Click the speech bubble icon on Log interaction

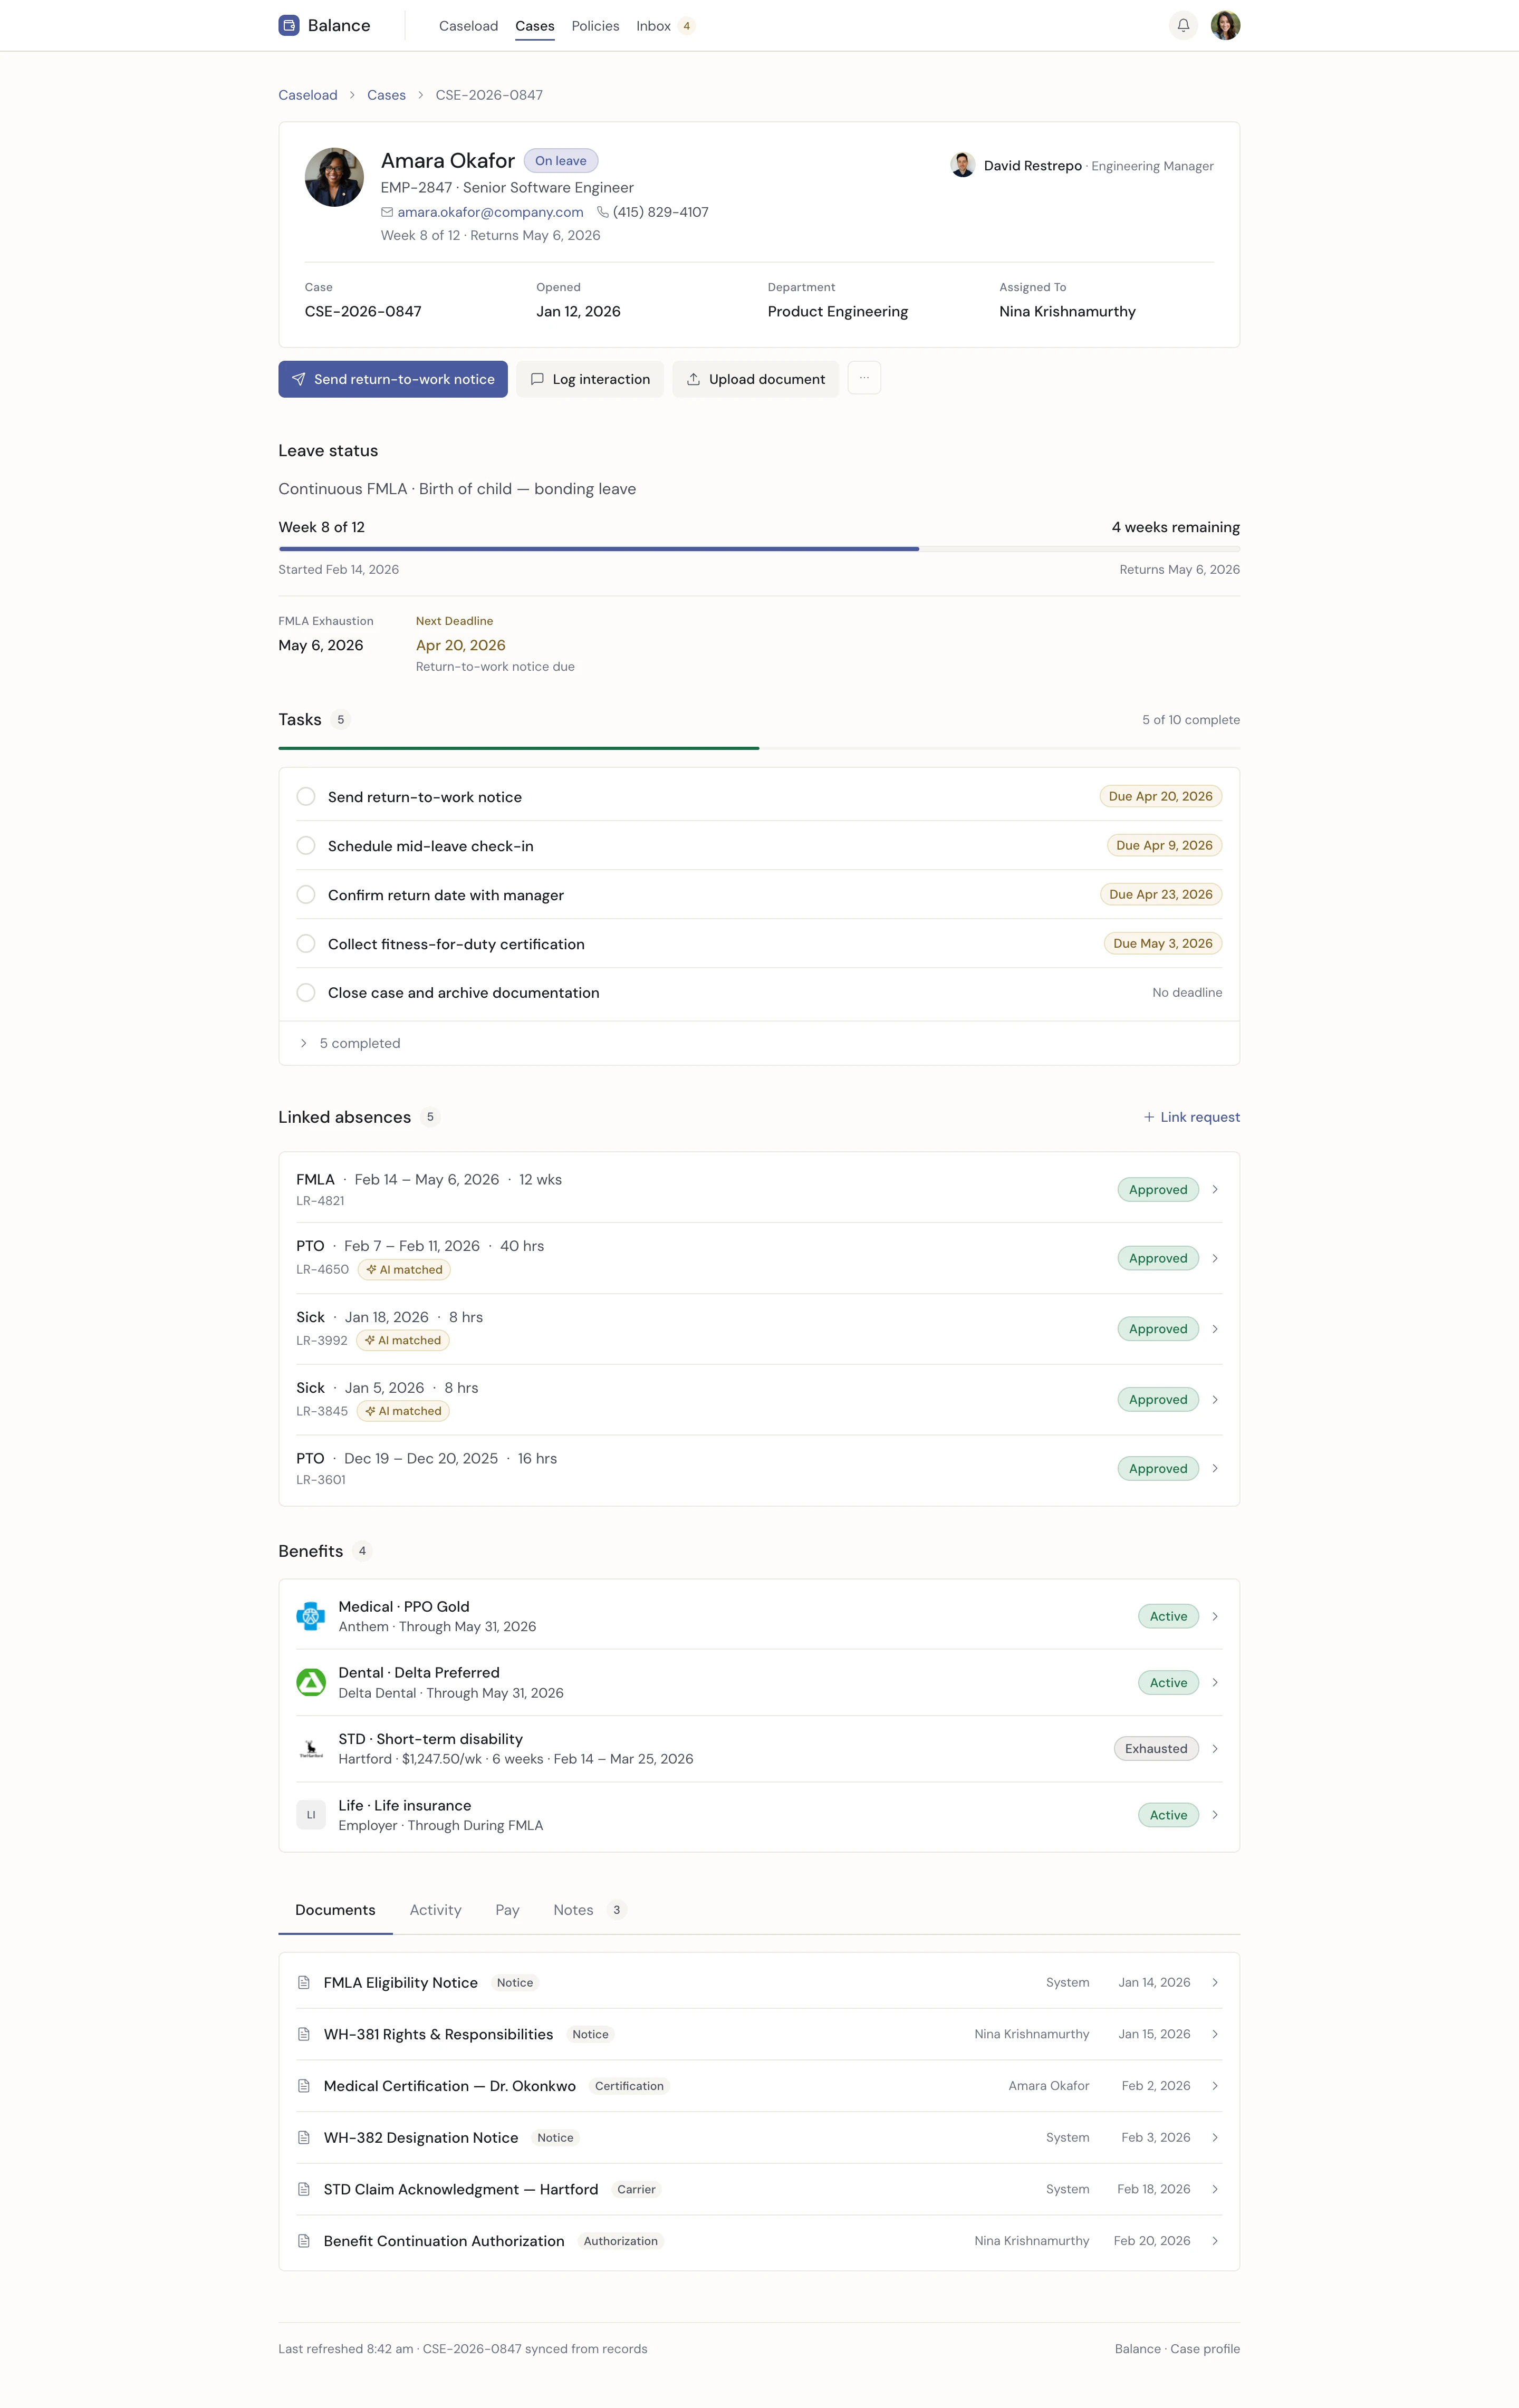point(538,379)
